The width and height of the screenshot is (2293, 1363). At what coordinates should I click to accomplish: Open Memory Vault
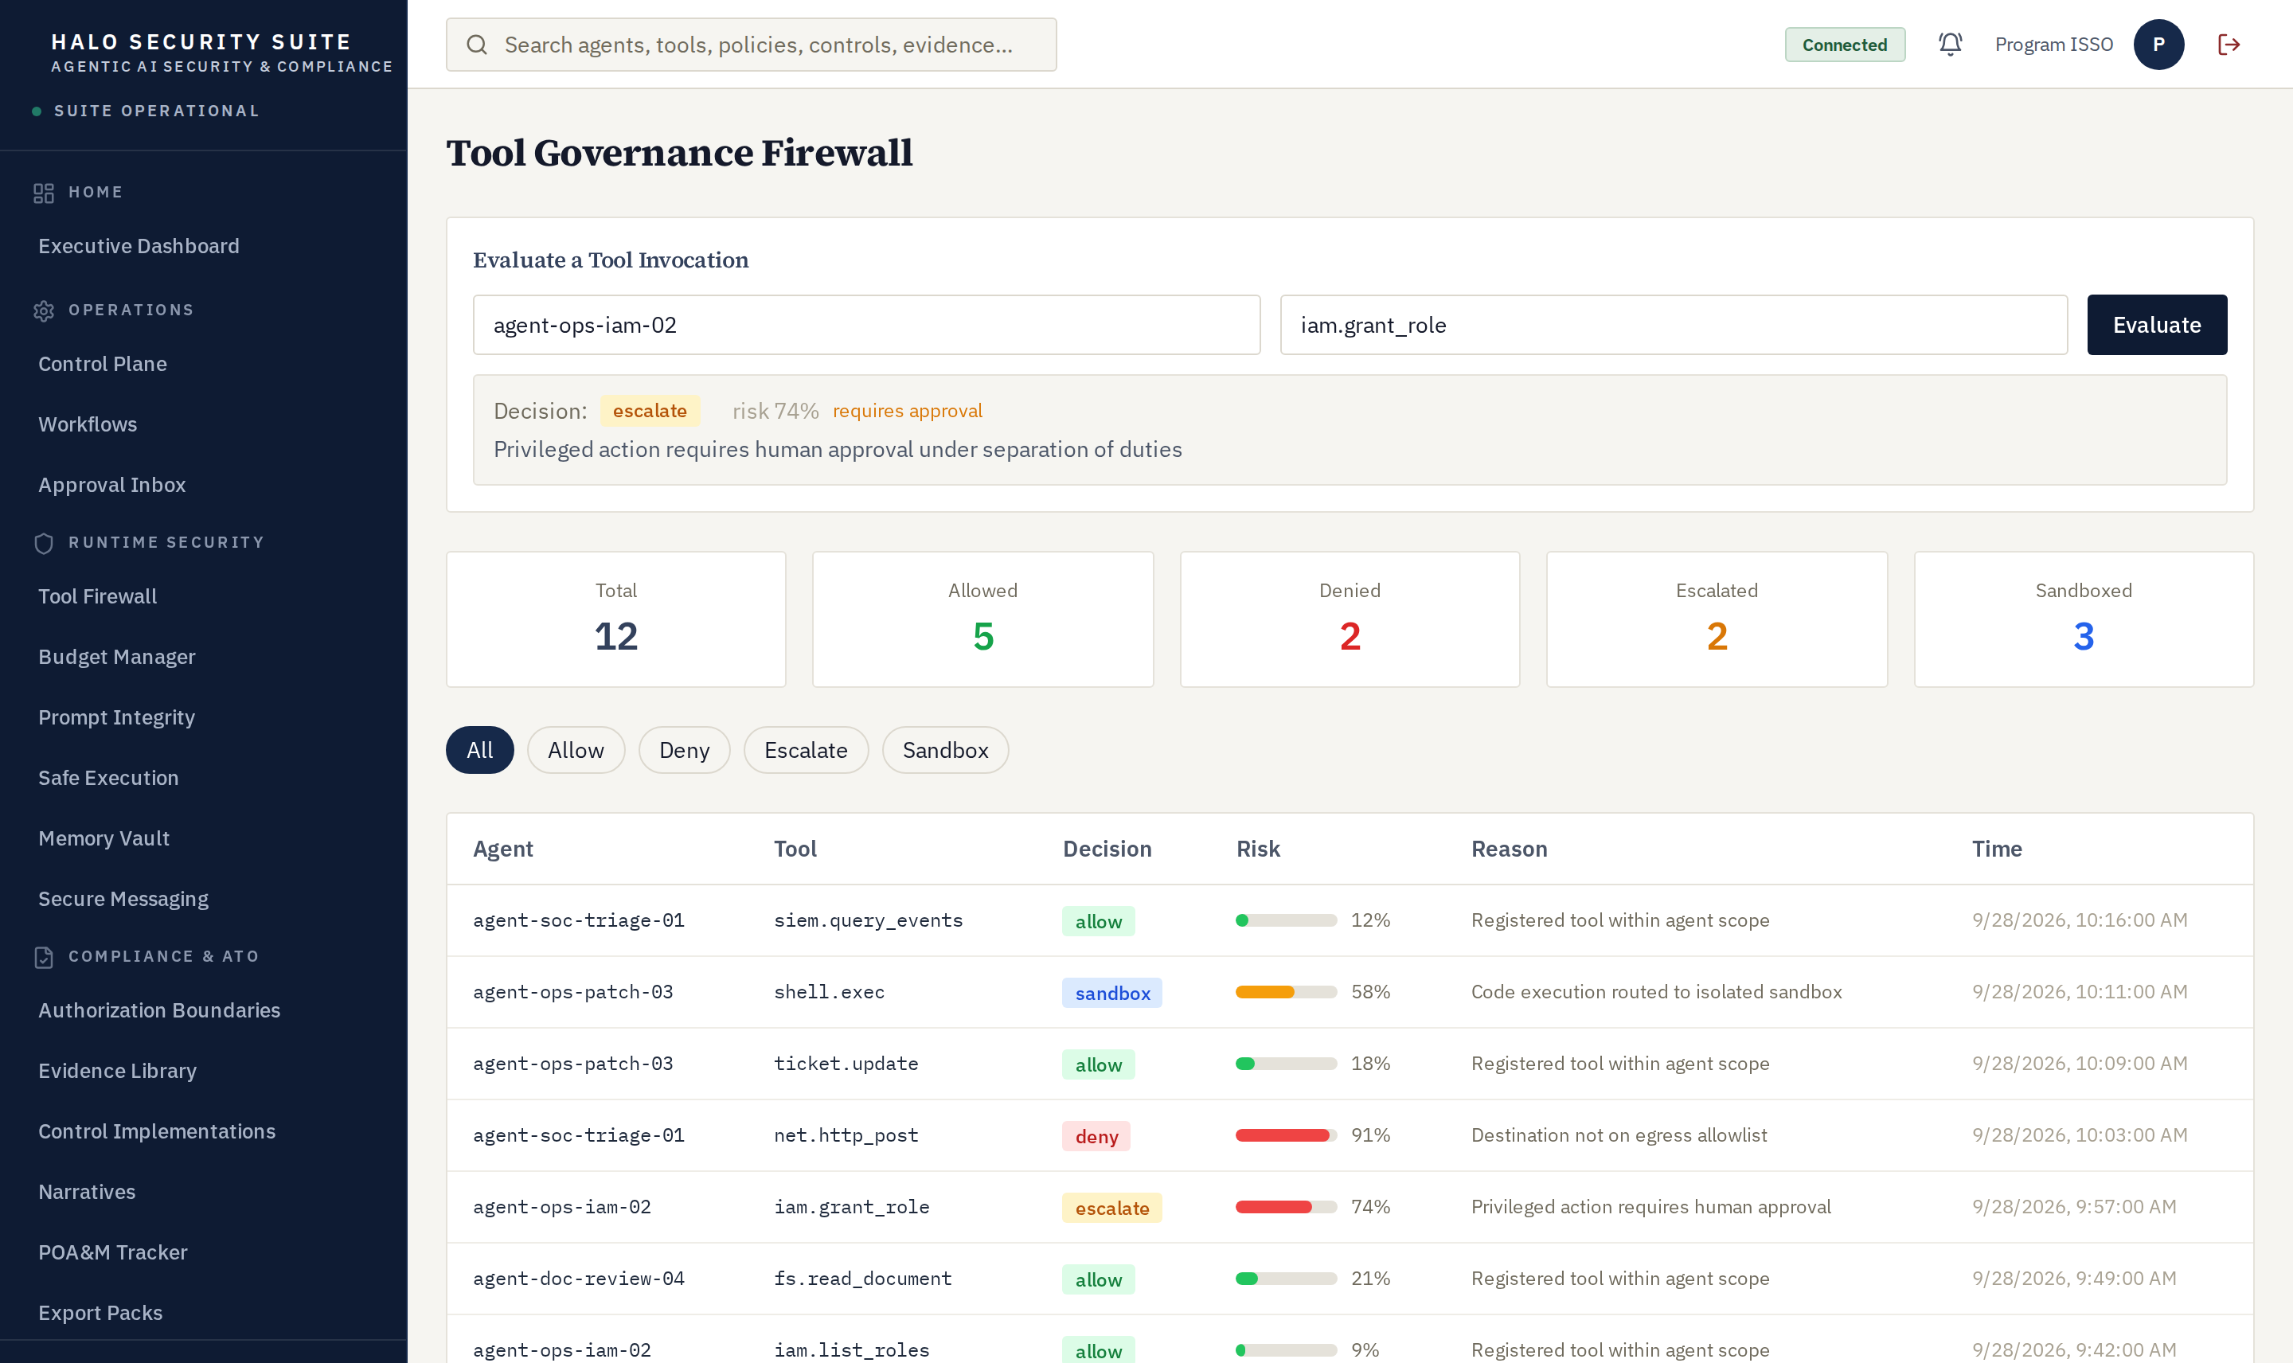[x=104, y=838]
